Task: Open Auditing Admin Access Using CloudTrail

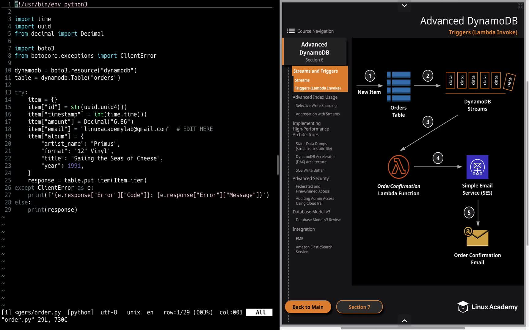Action: point(315,201)
